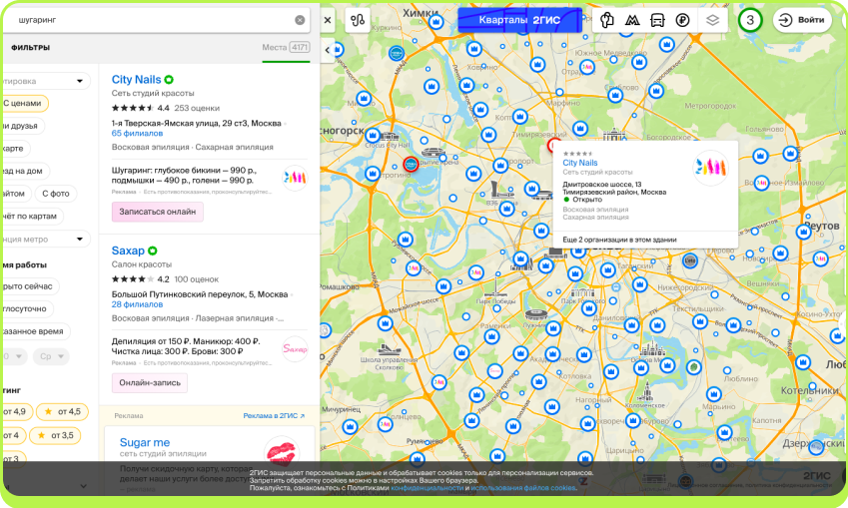Click the 100 оценок rating text
The height and width of the screenshot is (508, 848).
tap(197, 279)
